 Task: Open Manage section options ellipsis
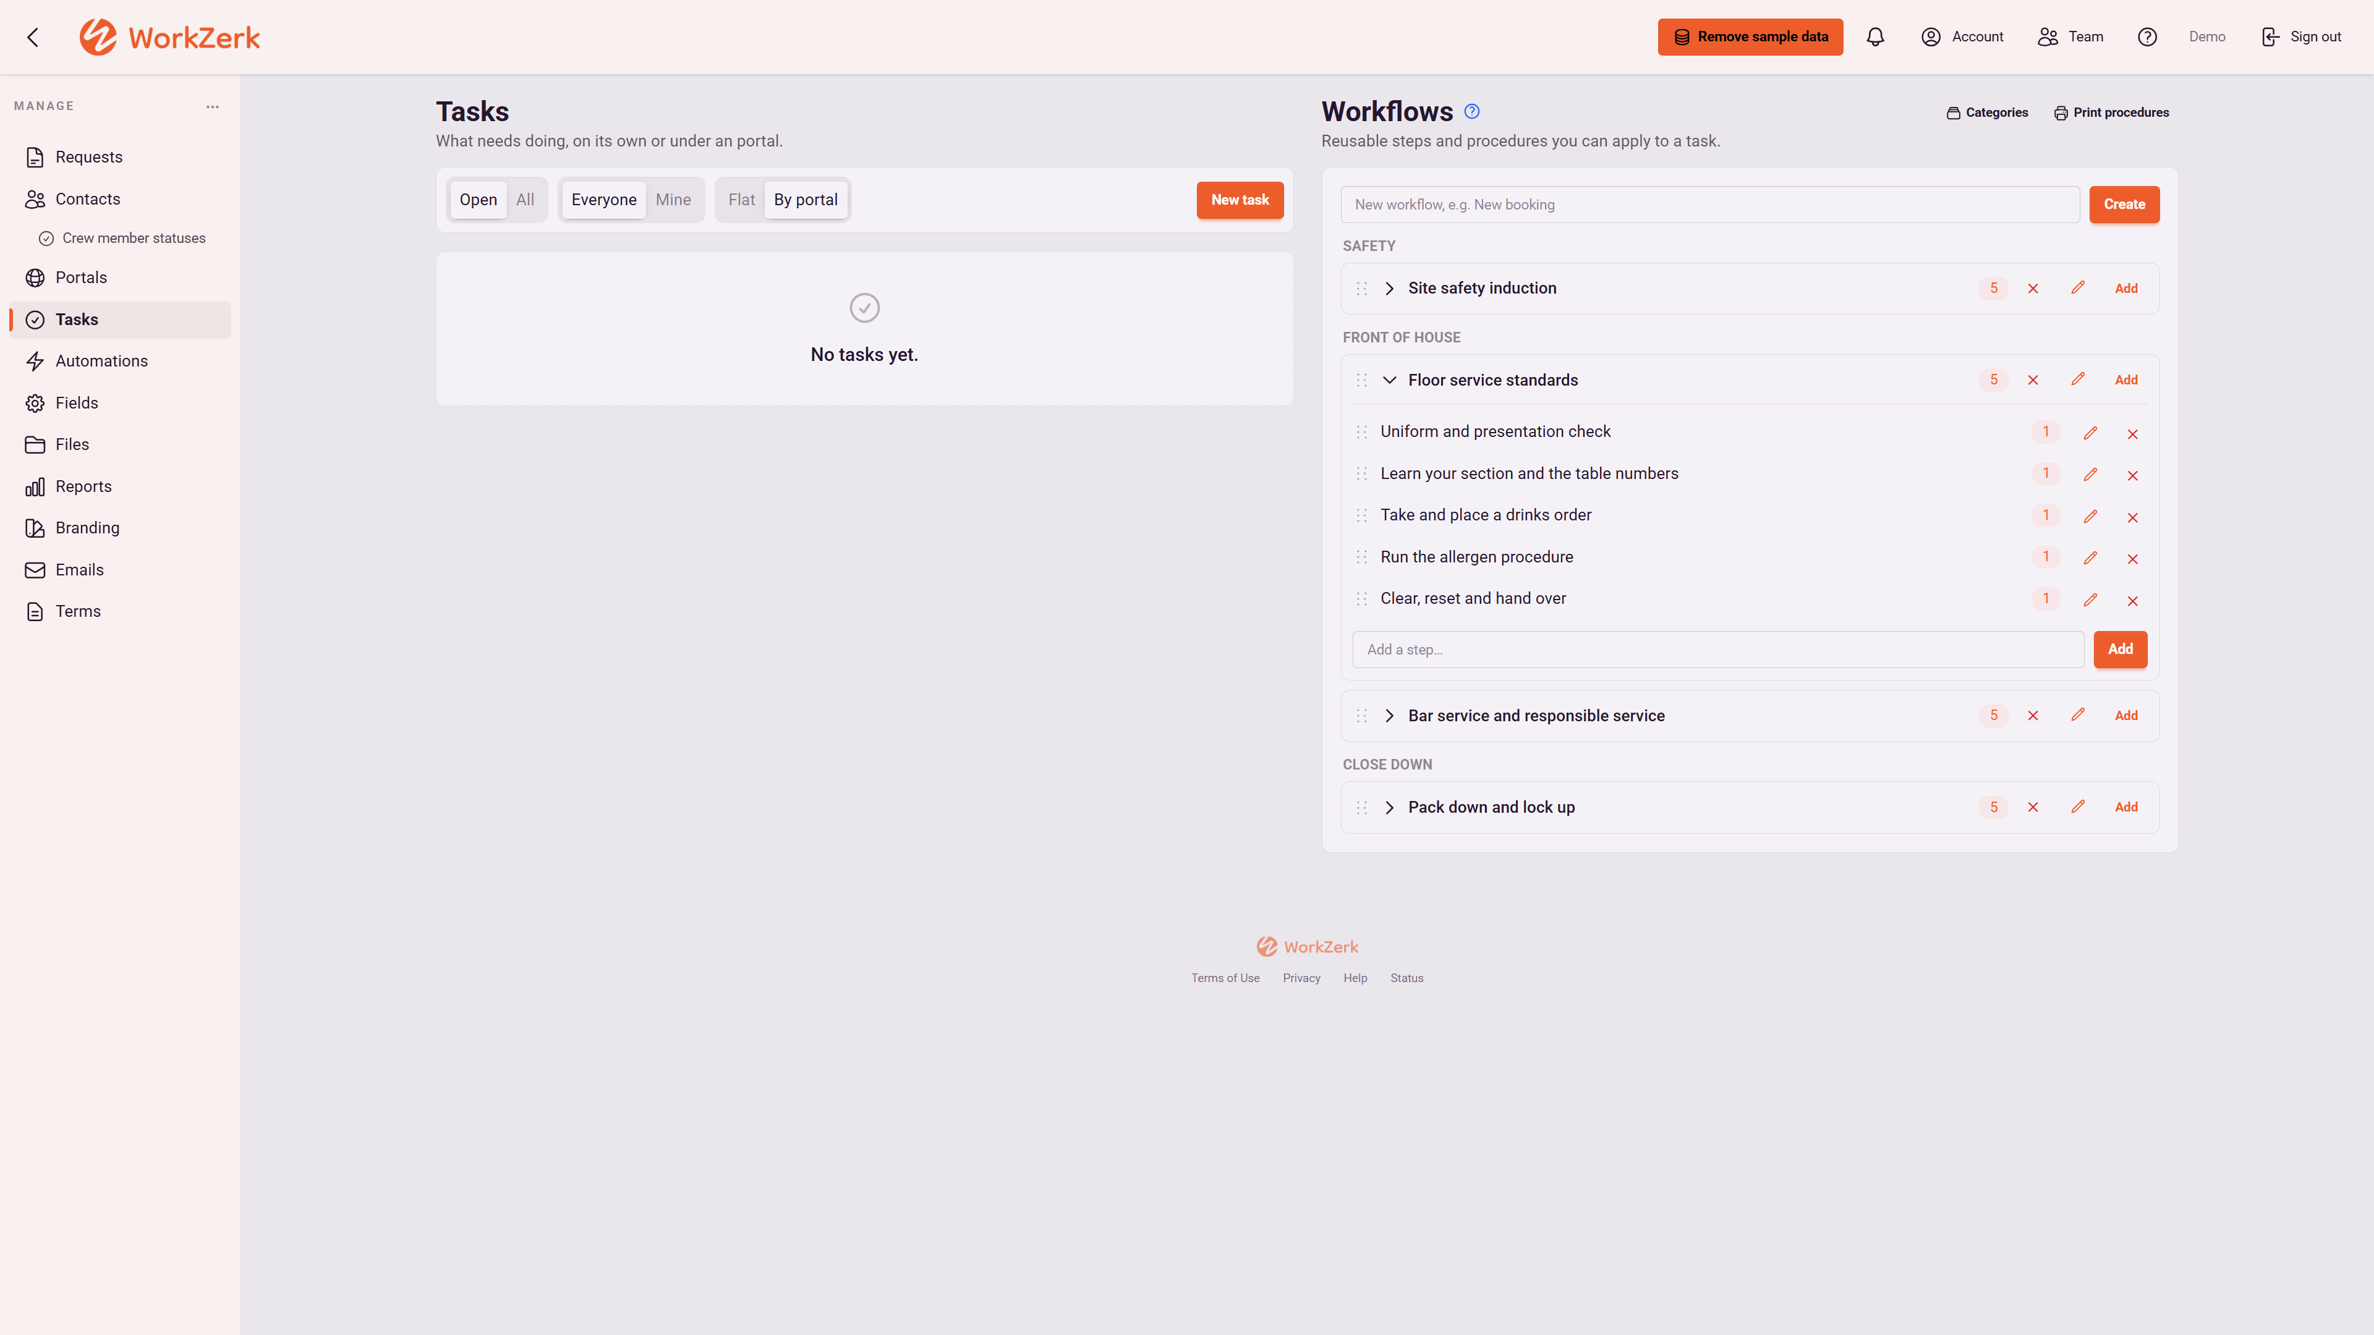click(213, 106)
